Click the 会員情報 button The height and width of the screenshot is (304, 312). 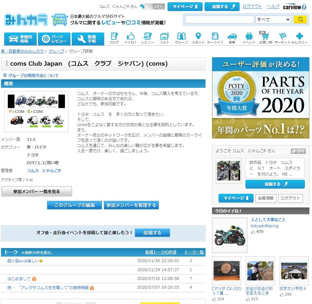266,198
